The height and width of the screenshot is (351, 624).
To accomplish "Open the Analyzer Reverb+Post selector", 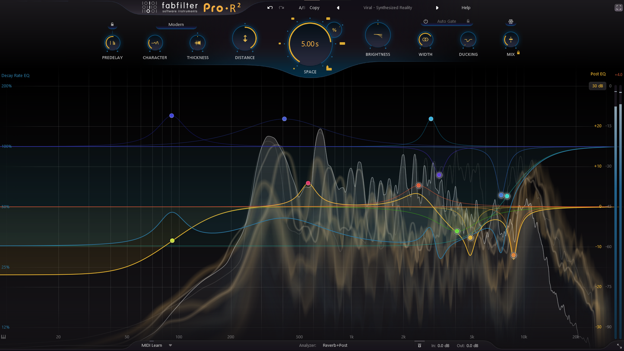I will [x=335, y=345].
